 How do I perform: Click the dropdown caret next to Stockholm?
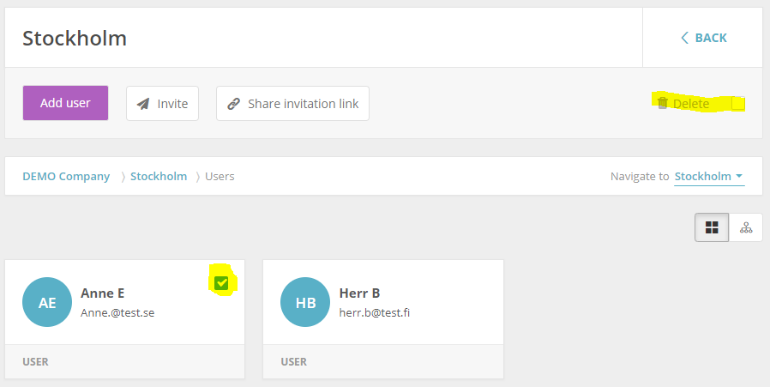click(x=739, y=176)
